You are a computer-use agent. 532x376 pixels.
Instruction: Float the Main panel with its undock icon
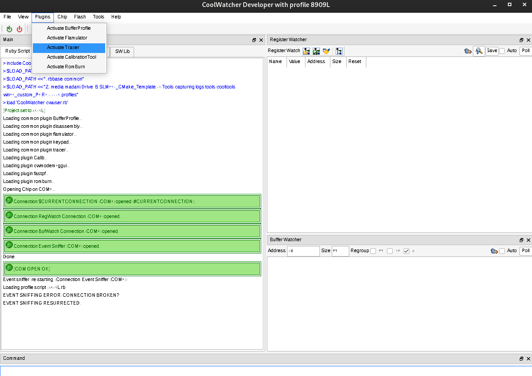pos(254,40)
